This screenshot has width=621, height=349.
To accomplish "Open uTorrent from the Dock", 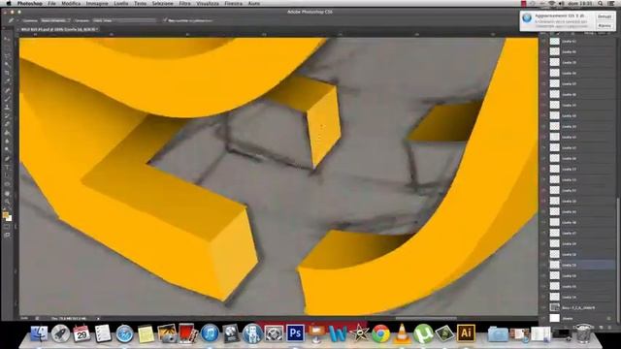I will 423,333.
